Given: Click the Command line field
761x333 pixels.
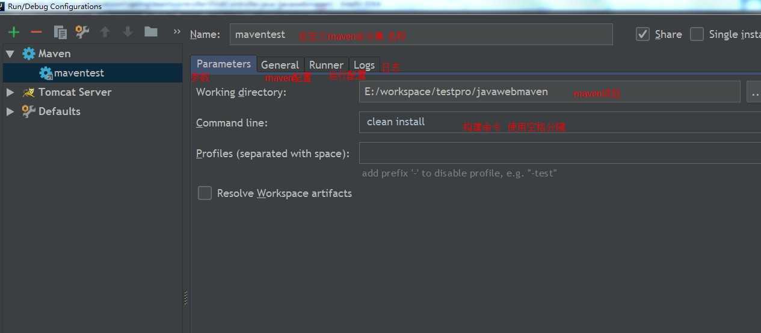Looking at the screenshot, I should click(560, 122).
